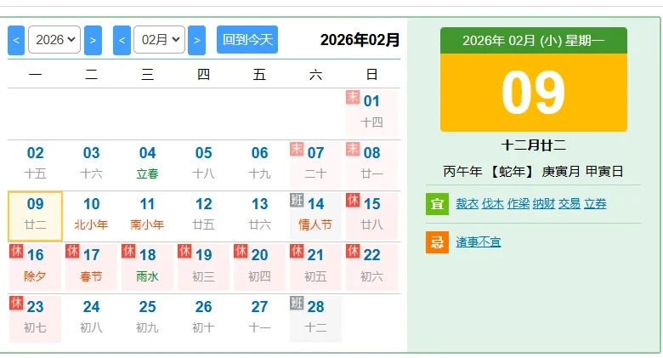663x358 pixels.
Task: Open the 02月 month dropdown
Action: (160, 40)
